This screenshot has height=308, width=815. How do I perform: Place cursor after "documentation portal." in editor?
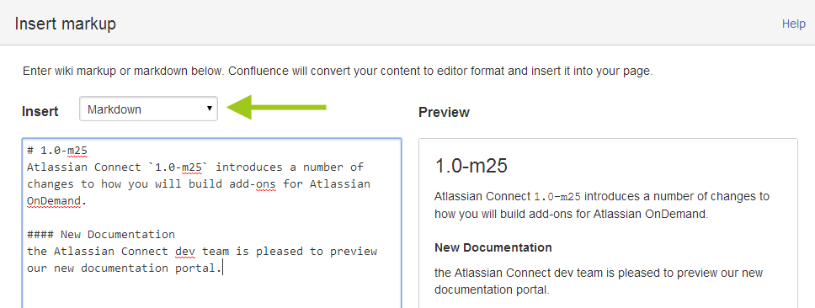(x=222, y=268)
